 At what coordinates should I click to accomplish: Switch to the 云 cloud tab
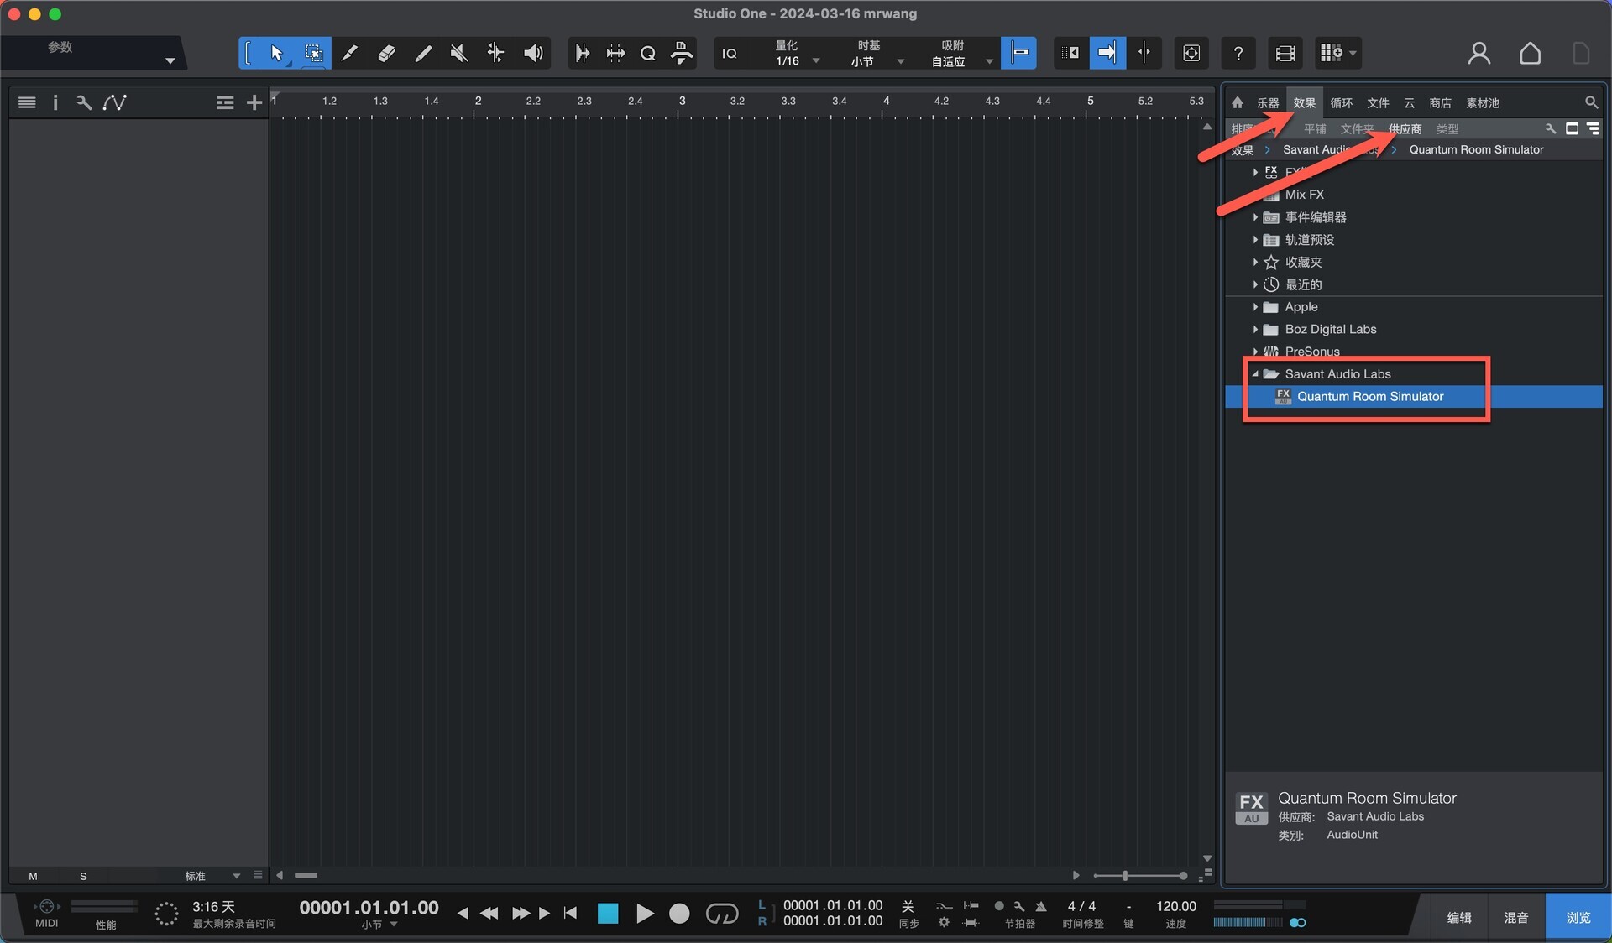click(1410, 103)
